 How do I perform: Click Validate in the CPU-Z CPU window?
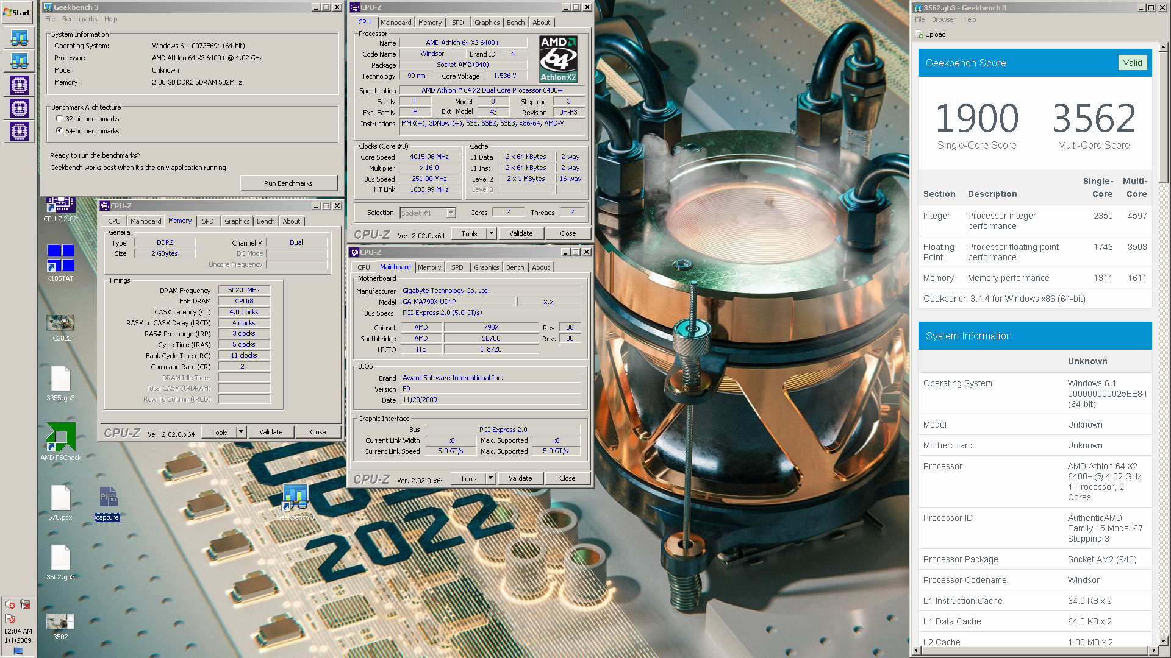pos(521,233)
